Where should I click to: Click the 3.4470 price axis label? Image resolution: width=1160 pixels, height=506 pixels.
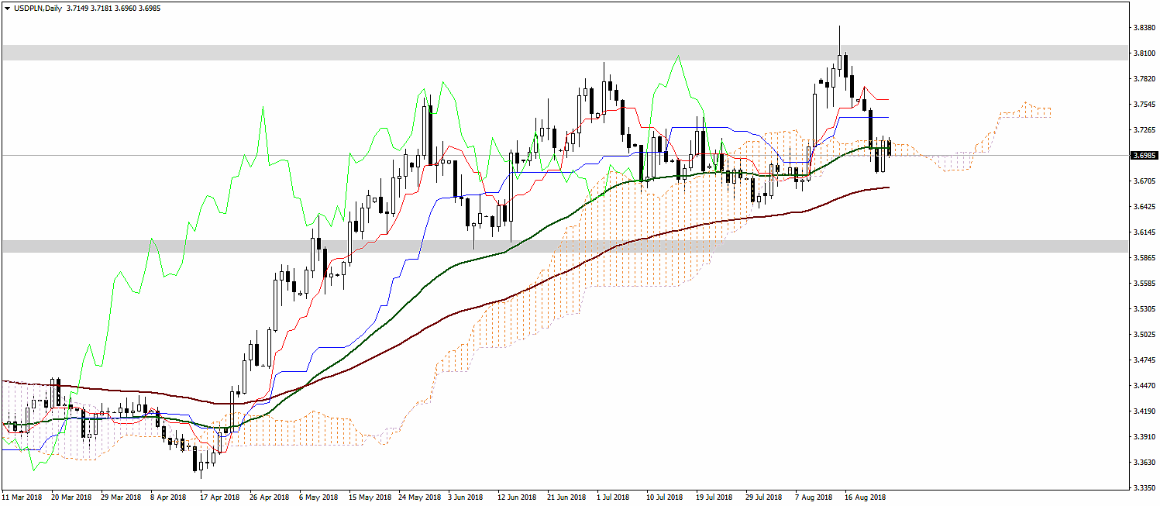point(1144,385)
